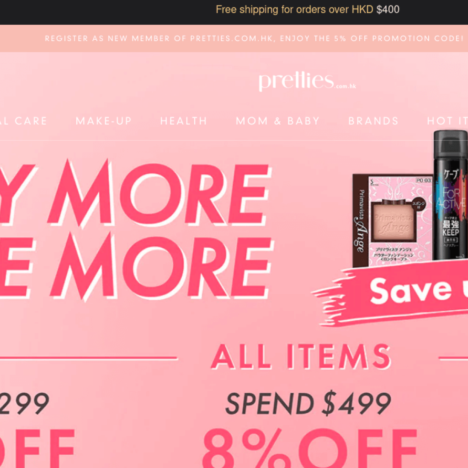468x468 pixels.
Task: Click the pretties.com.hk logo
Action: click(x=307, y=81)
